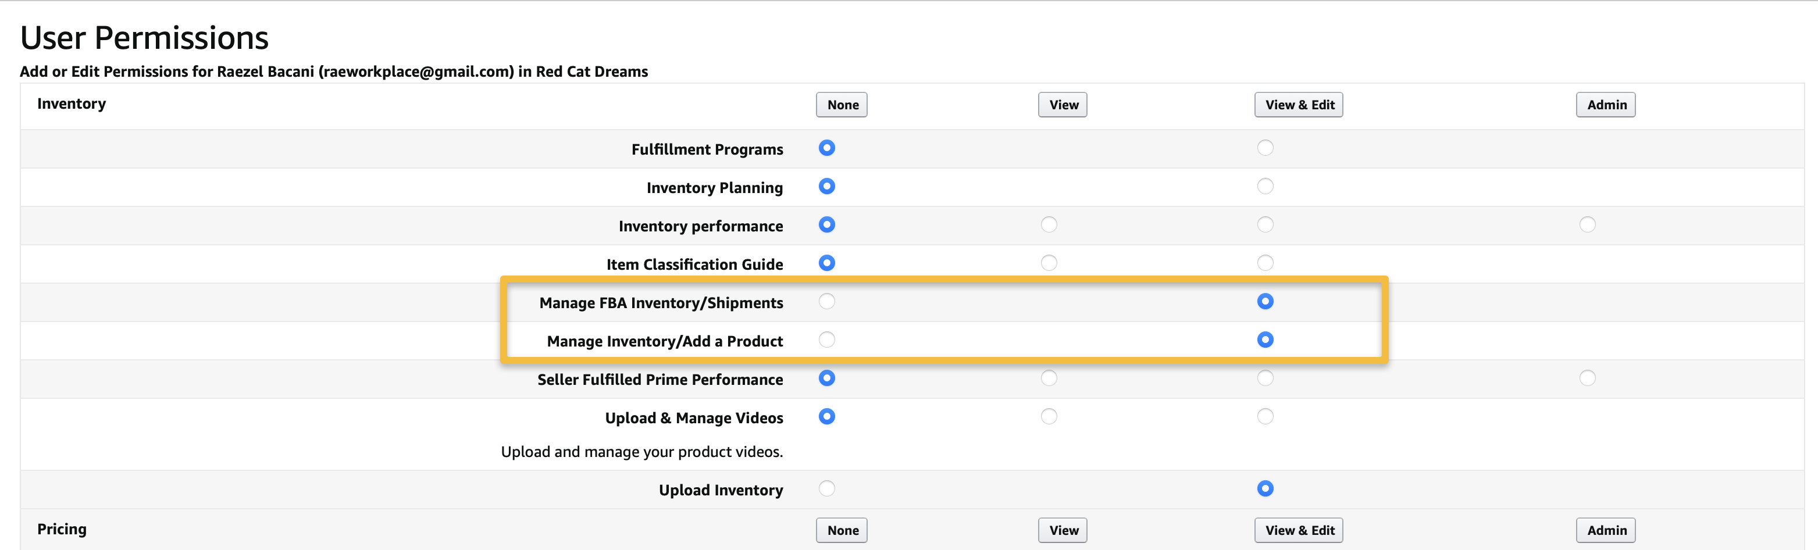Select View & Edit for Item Classification Guide
1818x550 pixels.
coord(1266,263)
